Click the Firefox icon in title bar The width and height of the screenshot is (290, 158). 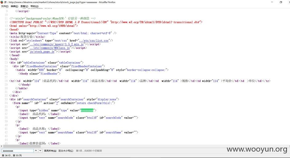(x=2, y=2)
